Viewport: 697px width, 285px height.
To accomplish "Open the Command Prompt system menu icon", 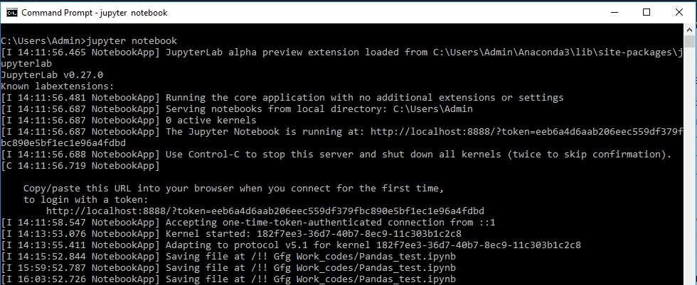I will 11,13.
